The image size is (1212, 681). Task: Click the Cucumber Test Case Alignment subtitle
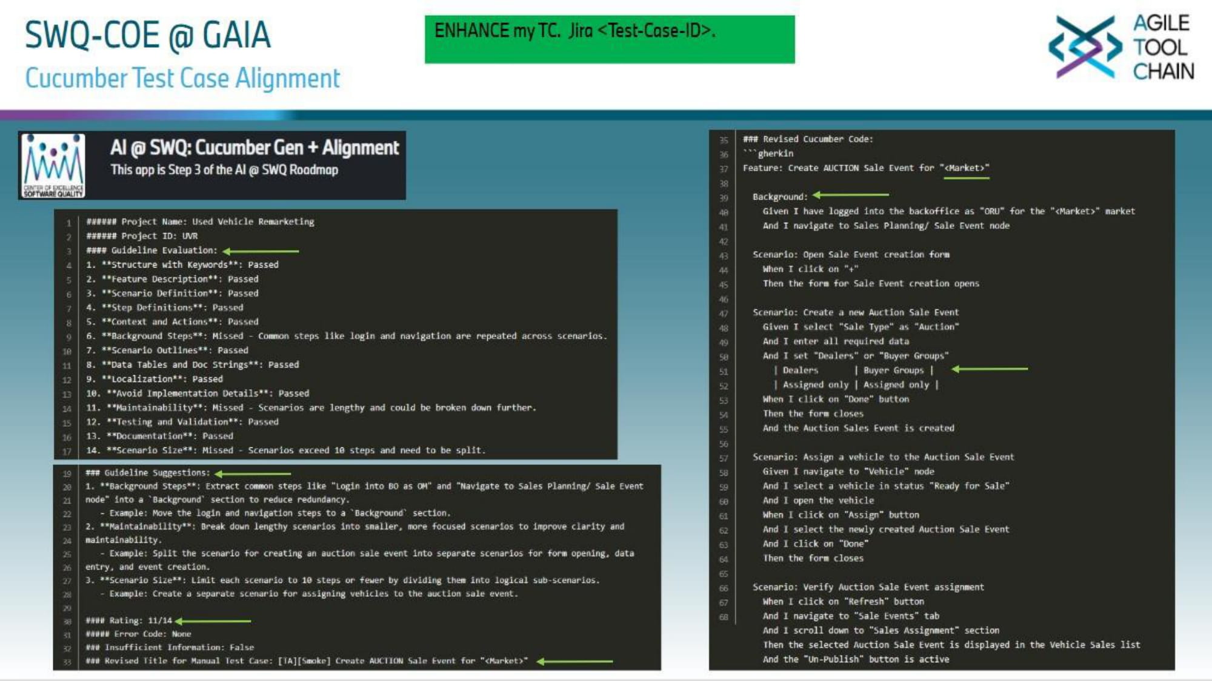pyautogui.click(x=182, y=79)
